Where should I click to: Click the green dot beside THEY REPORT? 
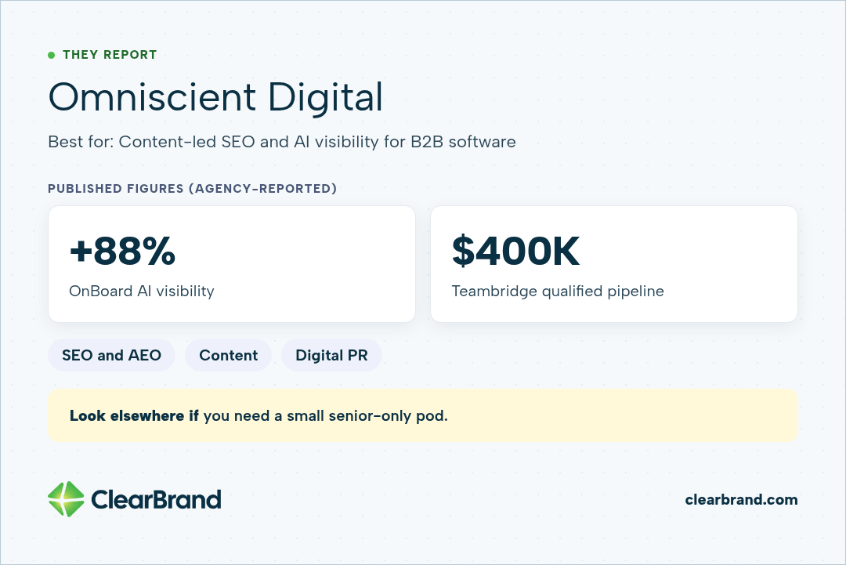pyautogui.click(x=51, y=55)
